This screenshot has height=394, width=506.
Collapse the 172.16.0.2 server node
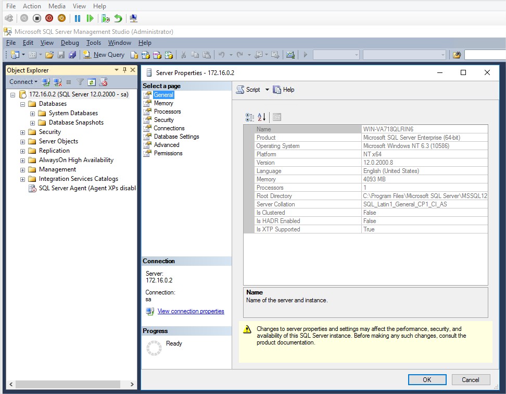(x=13, y=95)
